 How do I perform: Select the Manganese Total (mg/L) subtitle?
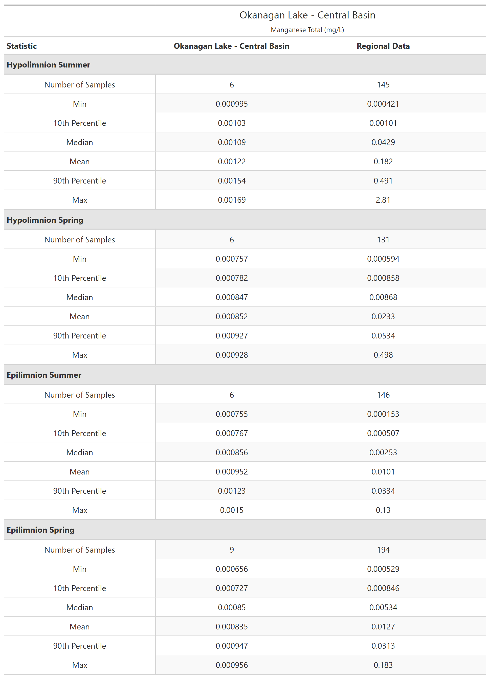[307, 30]
